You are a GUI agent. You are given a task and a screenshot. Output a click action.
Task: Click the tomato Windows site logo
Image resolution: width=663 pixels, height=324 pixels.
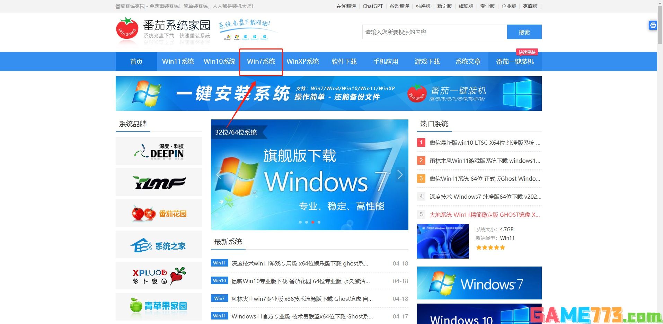pos(127,29)
